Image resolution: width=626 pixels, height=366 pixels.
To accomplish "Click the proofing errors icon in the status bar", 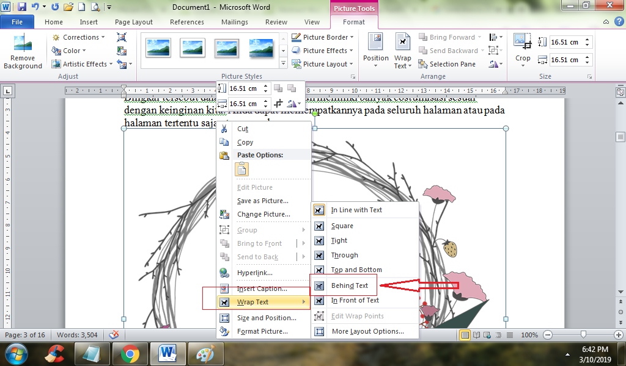I will coord(114,334).
